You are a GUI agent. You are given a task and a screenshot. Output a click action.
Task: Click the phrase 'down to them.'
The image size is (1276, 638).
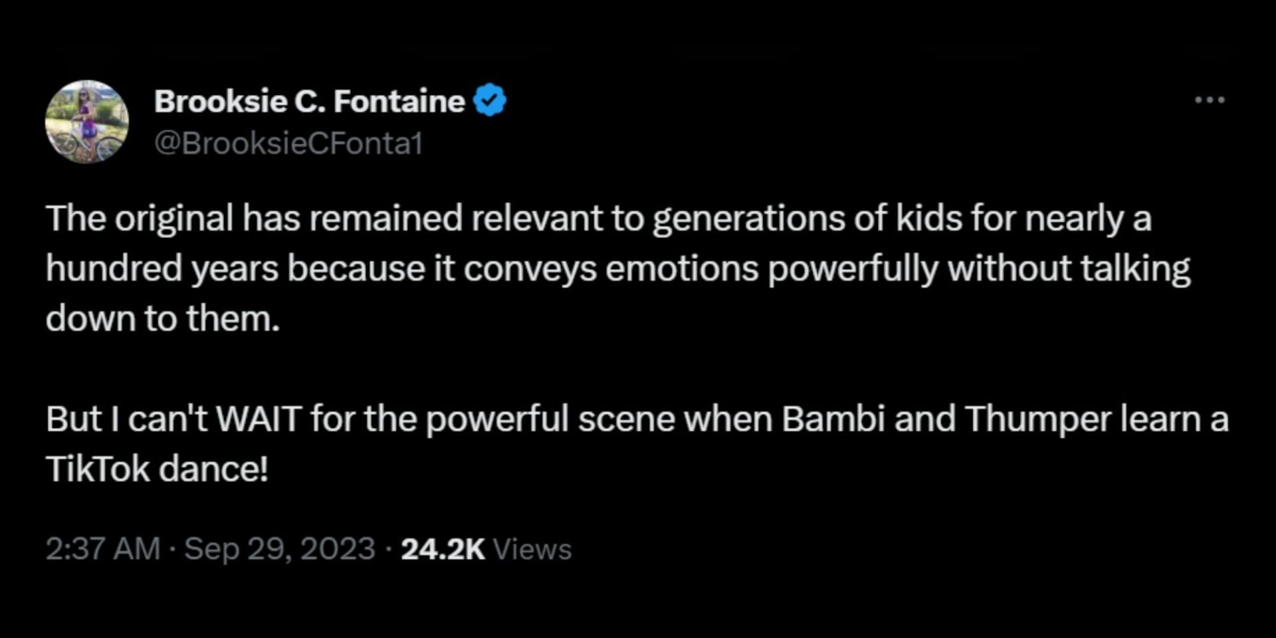pos(163,319)
